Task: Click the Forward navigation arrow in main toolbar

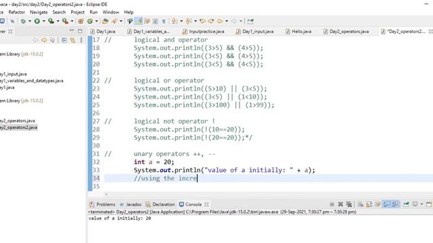Action: pos(234,21)
